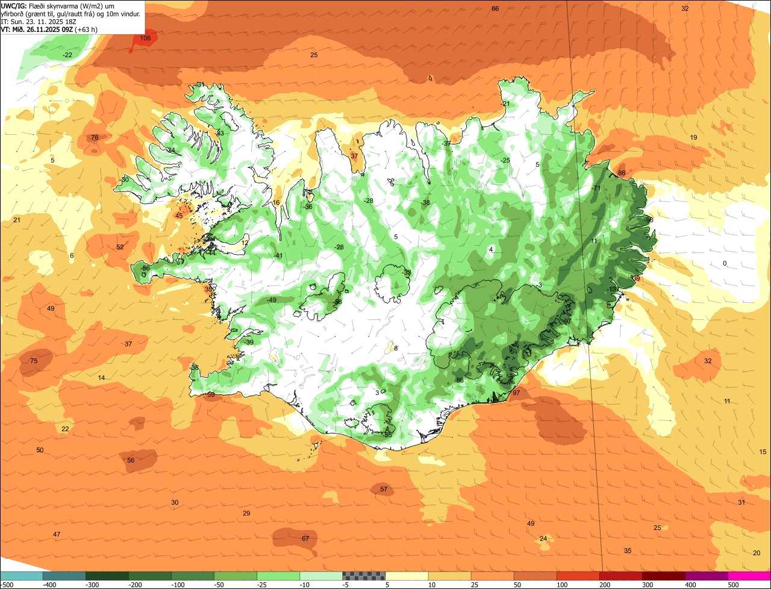Click the 31 value on the southeast sea
The image size is (771, 589).
tap(741, 502)
